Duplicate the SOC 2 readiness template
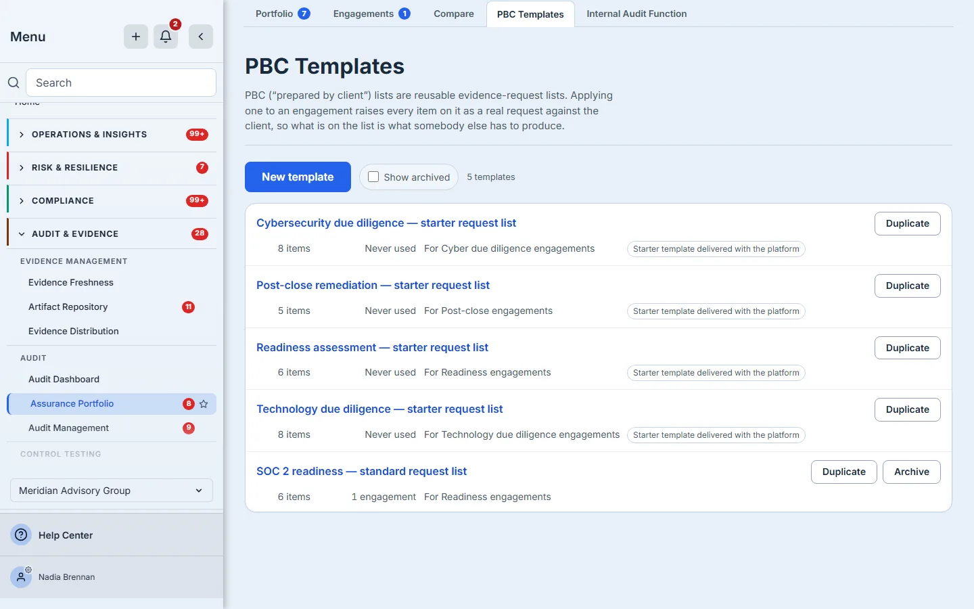 click(843, 472)
